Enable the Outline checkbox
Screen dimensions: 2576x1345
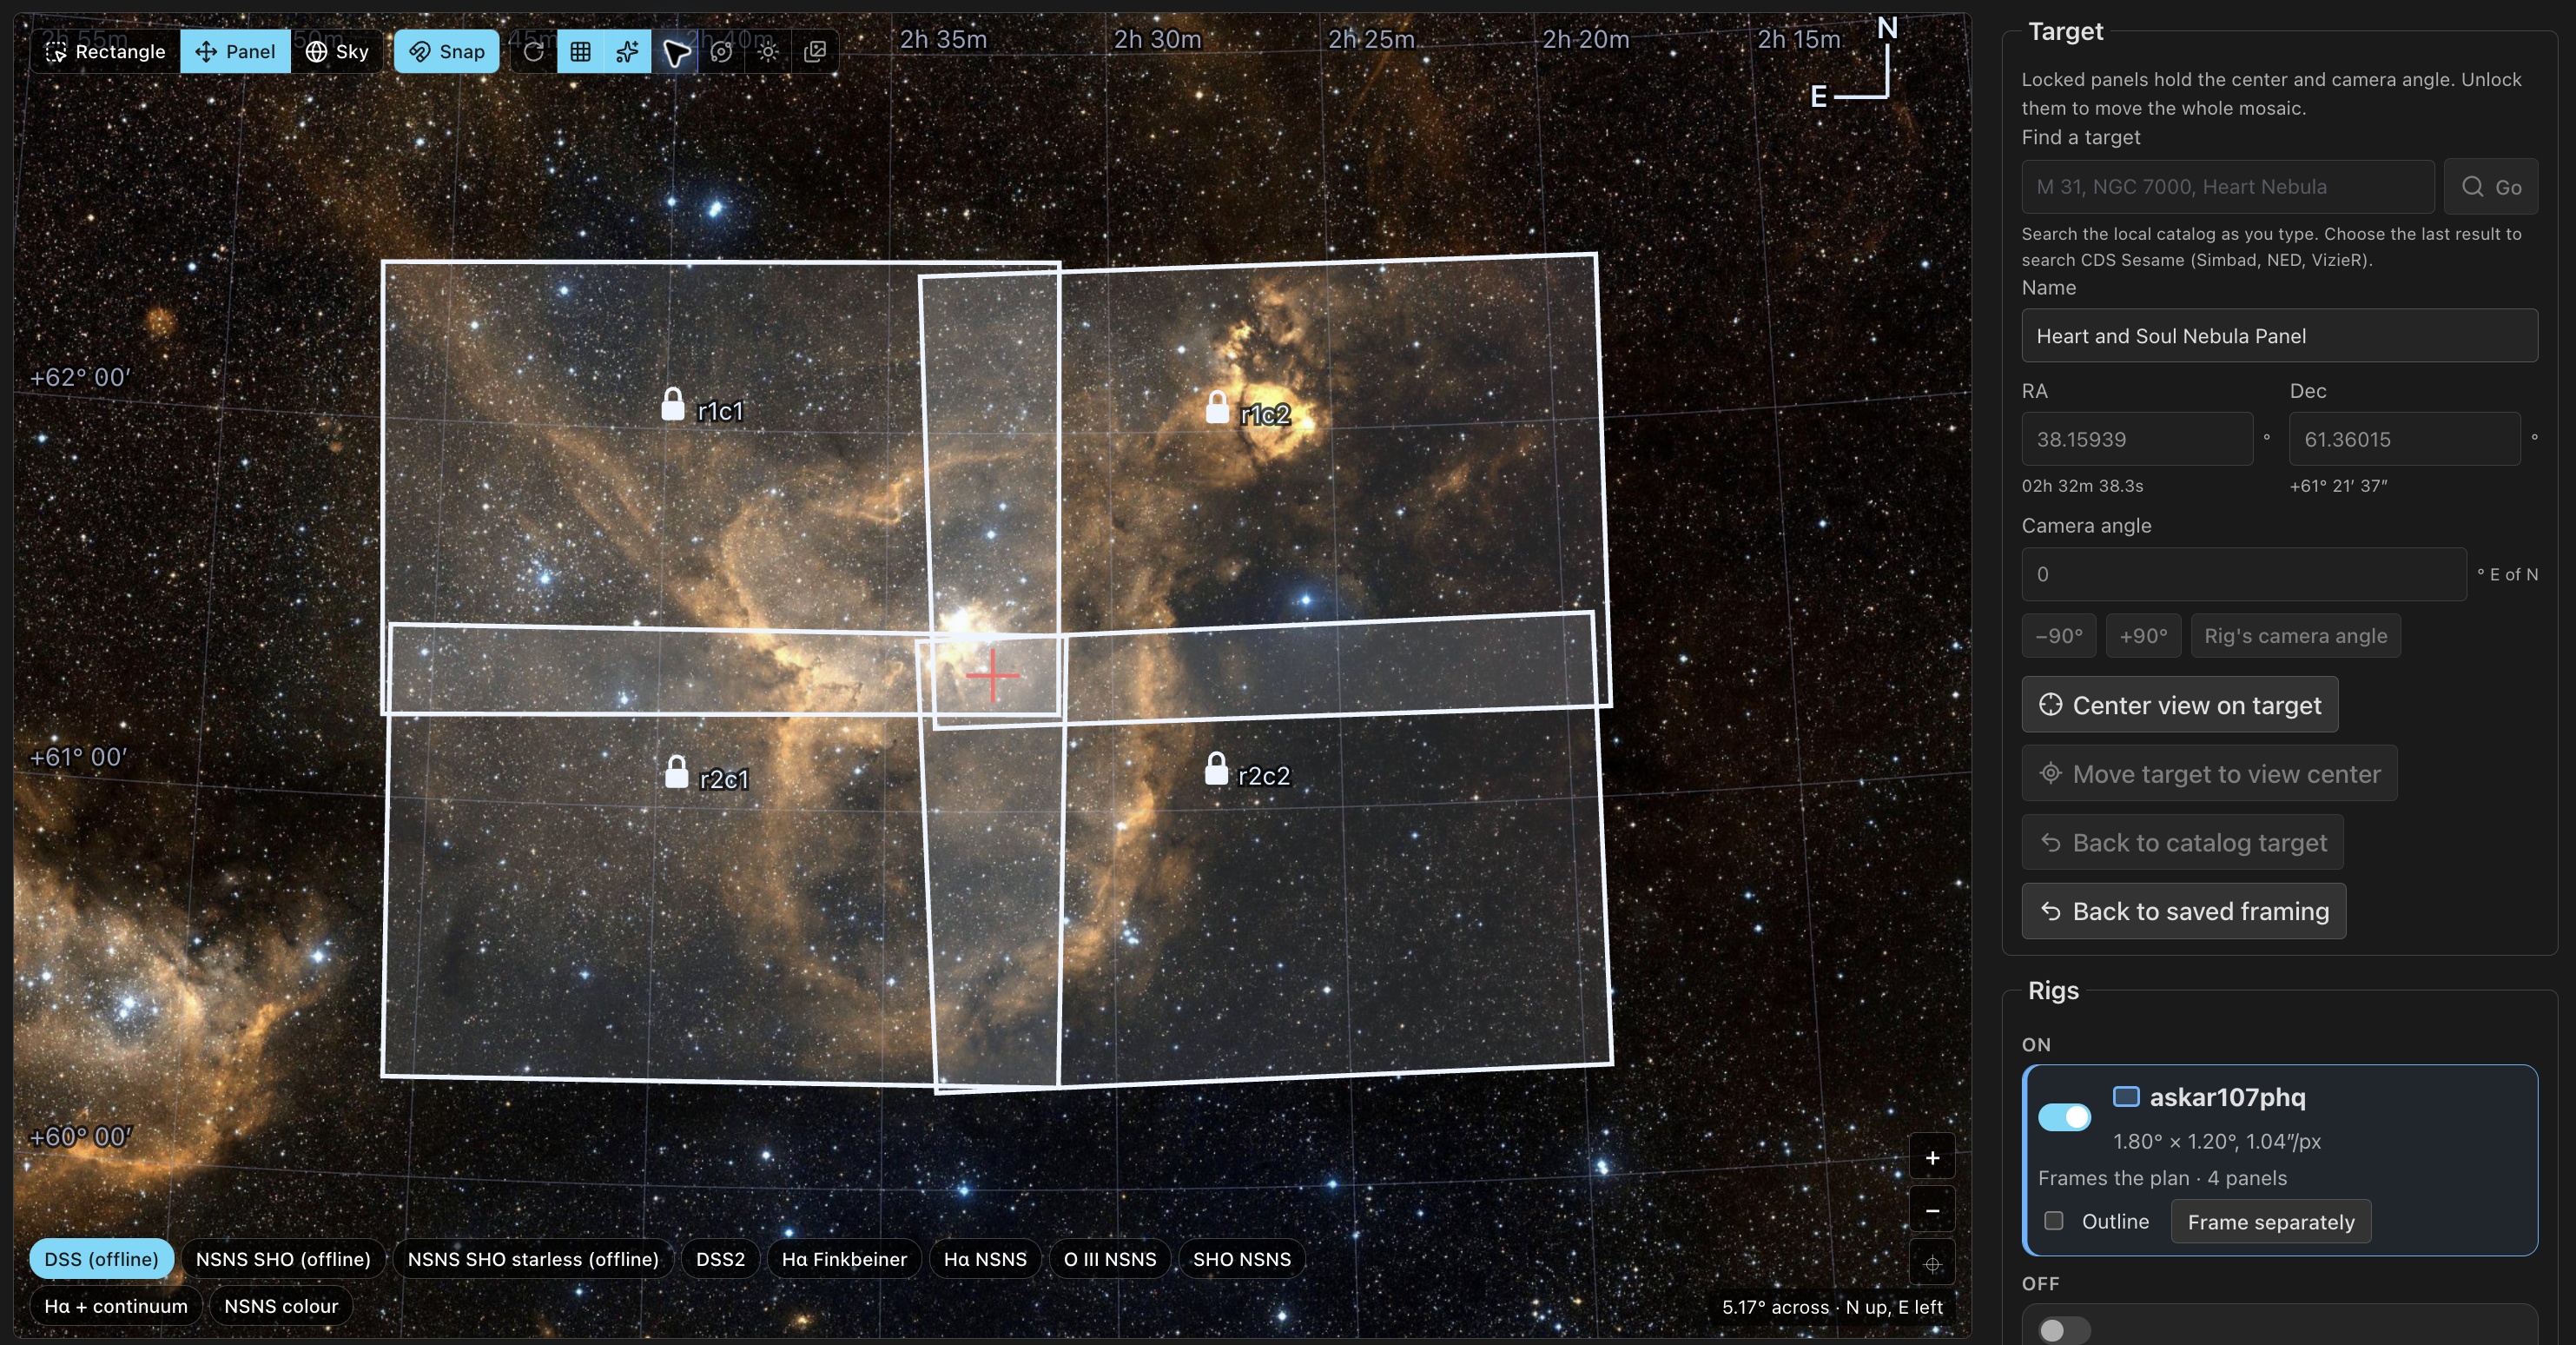click(2054, 1221)
